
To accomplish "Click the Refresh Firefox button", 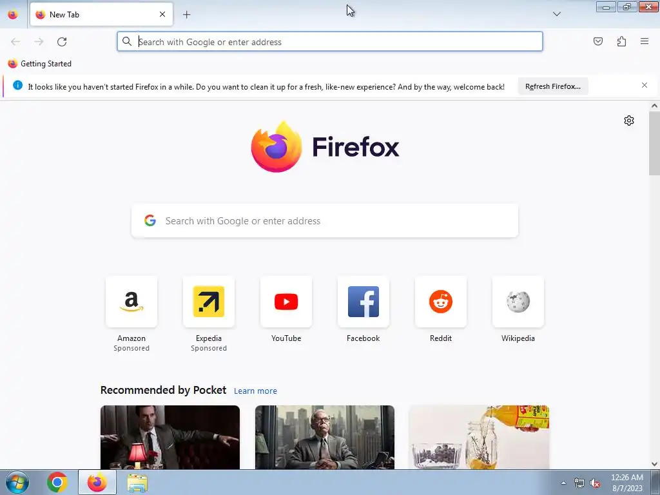I will coord(552,86).
